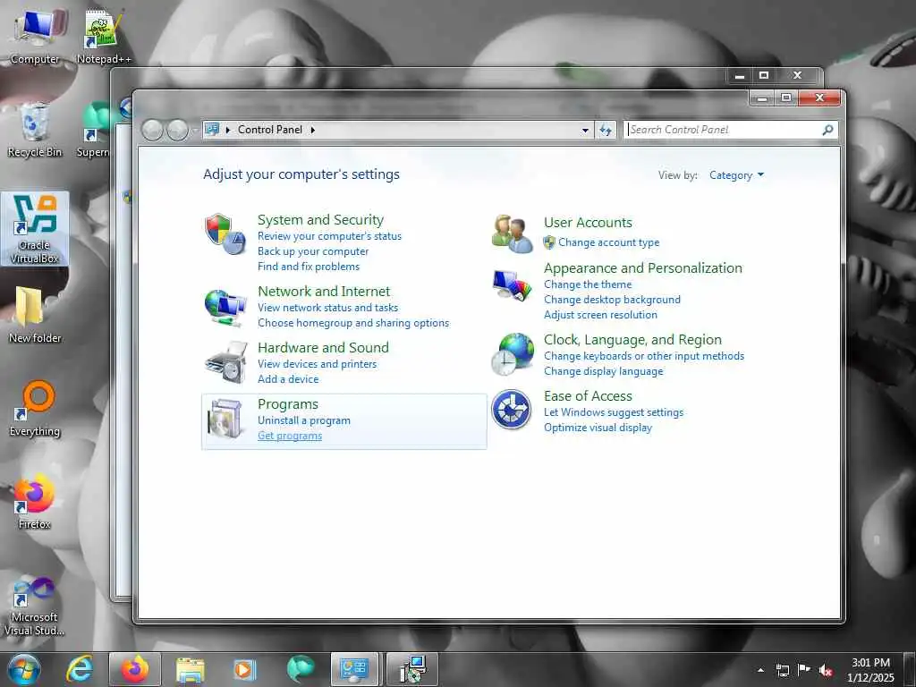916x687 pixels.
Task: Click the Forward navigation arrow button
Action: click(177, 130)
